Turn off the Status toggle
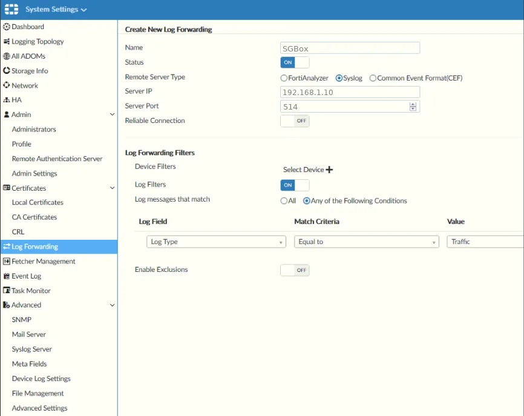Screen dimensions: 524x416 click(295, 62)
